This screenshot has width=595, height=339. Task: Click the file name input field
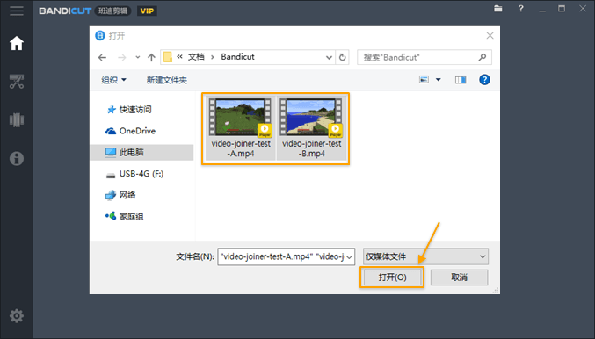tap(281, 256)
